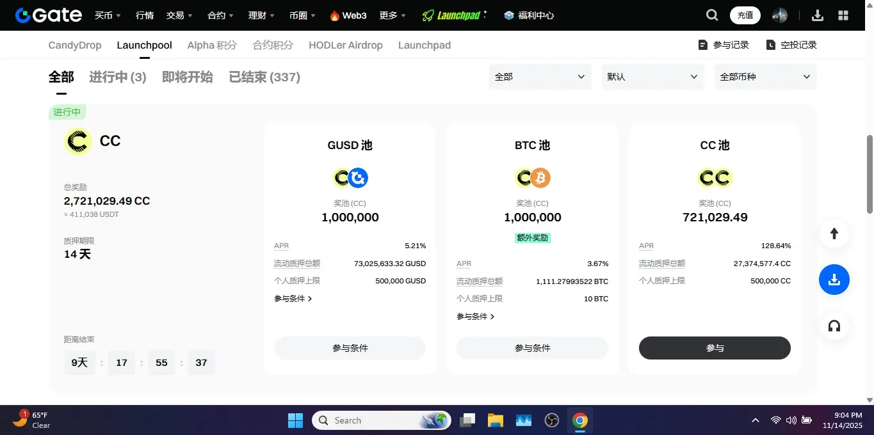
Task: Open the 全部币种 currency dropdown
Action: click(765, 77)
